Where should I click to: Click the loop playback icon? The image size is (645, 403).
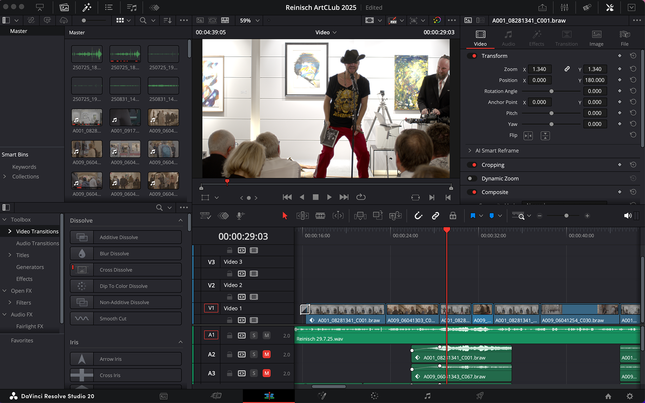[x=361, y=197]
